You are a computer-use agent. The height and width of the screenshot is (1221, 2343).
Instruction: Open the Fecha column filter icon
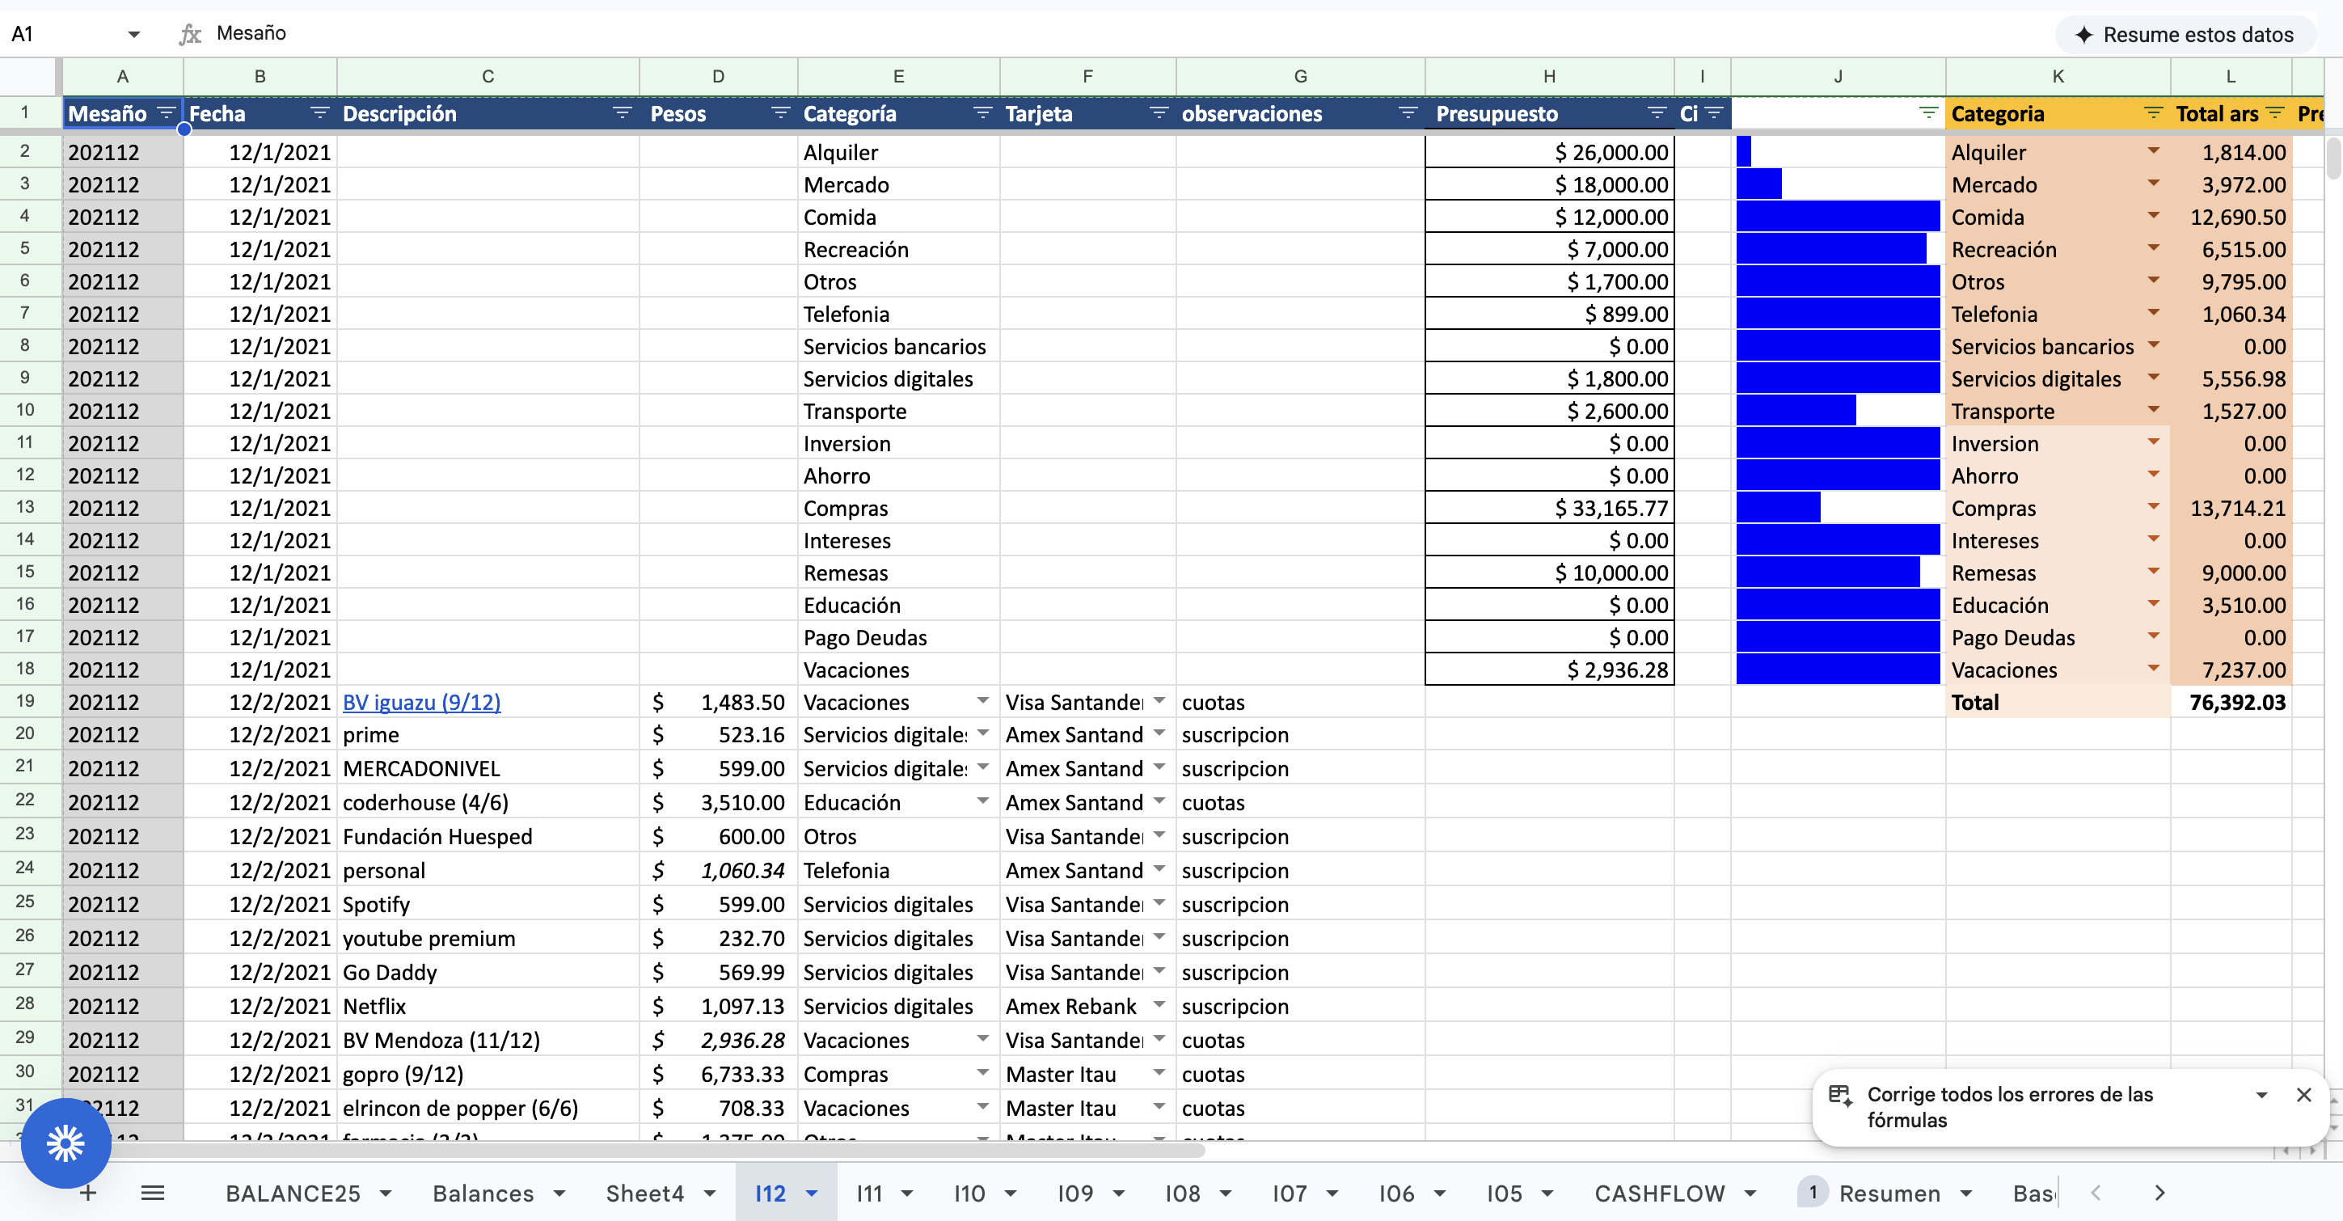319,113
